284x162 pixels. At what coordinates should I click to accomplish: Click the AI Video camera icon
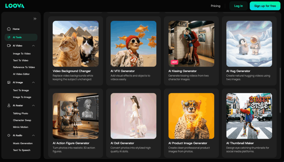pos(9,46)
